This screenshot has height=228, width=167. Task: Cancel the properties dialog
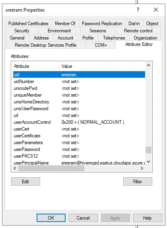tap(83, 218)
